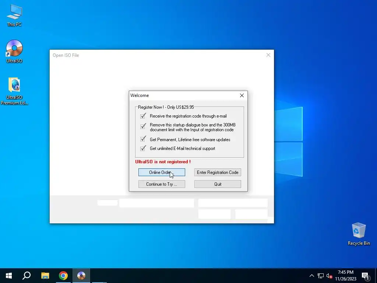Screen dimensions: 377x283
Task: Select the Recycle Bin icon
Action: tap(359, 234)
